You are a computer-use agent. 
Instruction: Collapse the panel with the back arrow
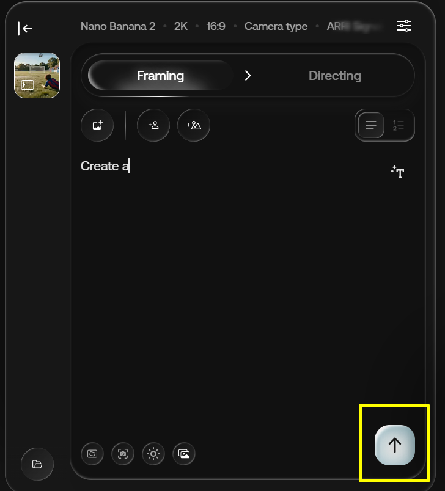coord(25,28)
